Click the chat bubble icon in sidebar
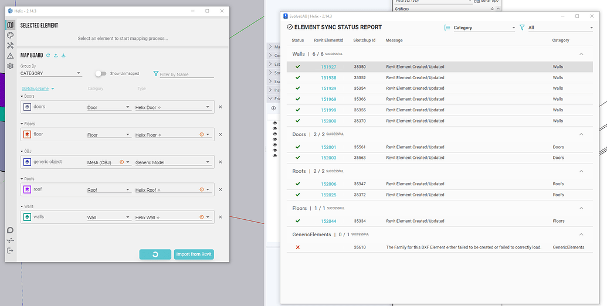 click(x=10, y=230)
